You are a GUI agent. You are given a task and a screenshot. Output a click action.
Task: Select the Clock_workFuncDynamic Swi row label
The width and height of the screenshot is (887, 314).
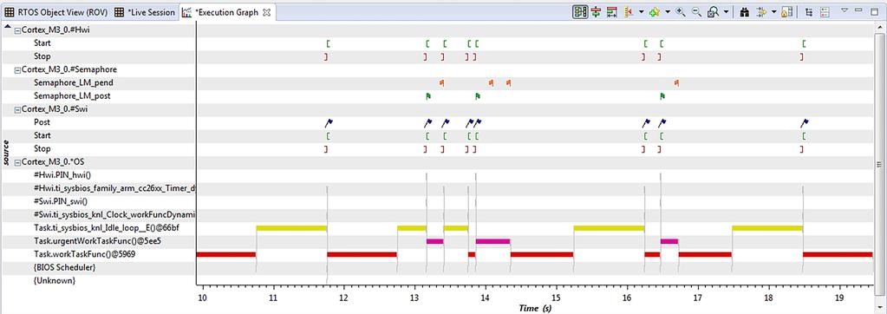[x=114, y=215]
